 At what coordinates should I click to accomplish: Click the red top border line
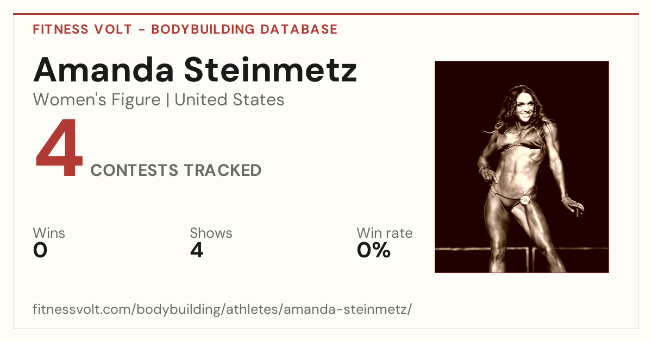coord(326,14)
